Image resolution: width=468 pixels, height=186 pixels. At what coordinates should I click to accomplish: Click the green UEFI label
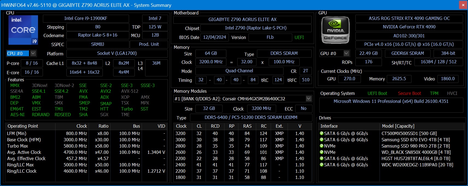(x=299, y=37)
